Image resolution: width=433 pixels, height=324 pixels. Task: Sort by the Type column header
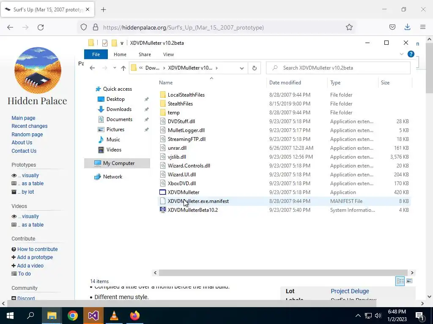[x=335, y=83]
